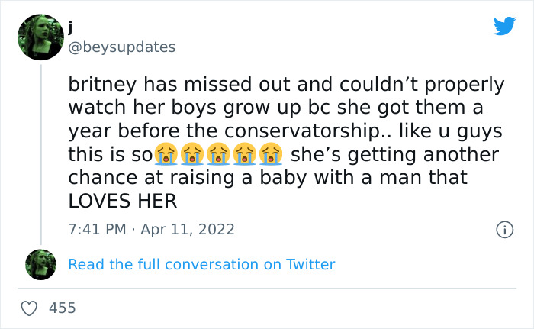Click the Apr 11, 2022 date
The height and width of the screenshot is (329, 534).
coord(187,229)
